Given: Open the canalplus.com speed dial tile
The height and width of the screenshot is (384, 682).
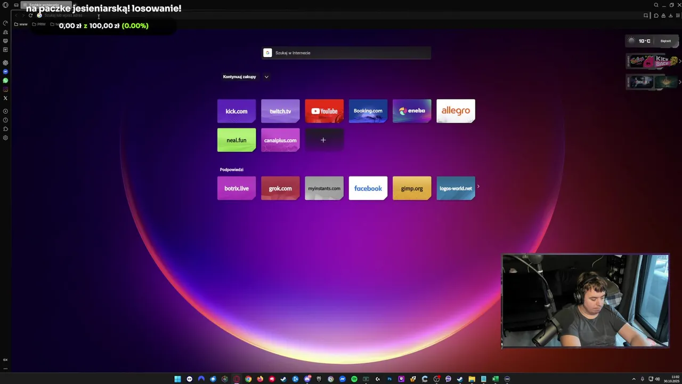Looking at the screenshot, I should 280,140.
